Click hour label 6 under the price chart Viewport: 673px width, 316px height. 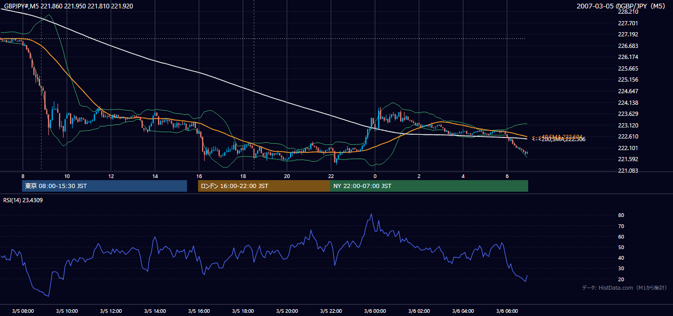(x=507, y=176)
